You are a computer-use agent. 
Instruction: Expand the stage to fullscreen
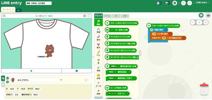pyautogui.click(x=89, y=16)
